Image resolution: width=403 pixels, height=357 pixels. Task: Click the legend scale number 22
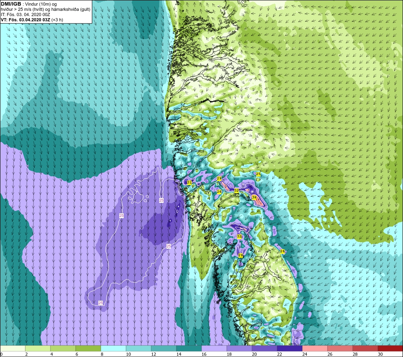click(279, 354)
